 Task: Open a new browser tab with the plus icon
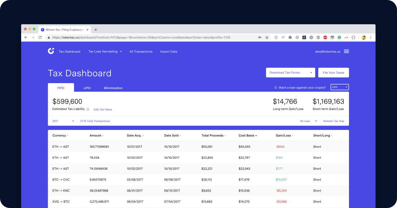[96, 29]
